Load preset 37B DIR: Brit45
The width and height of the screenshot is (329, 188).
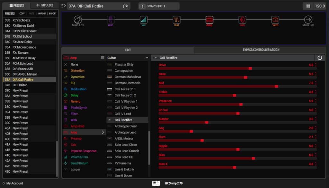(x=29, y=85)
